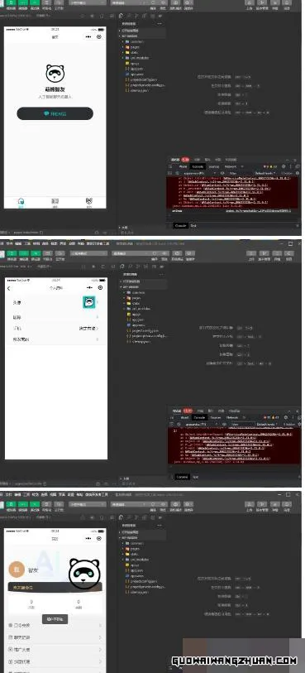Viewport: 305px width, 673px height.
Task: Select middle bottom tab icon in top simulator
Action: pos(55,201)
